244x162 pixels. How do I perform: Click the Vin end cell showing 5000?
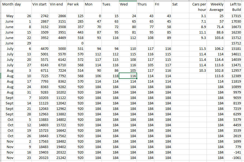coord(57,49)
